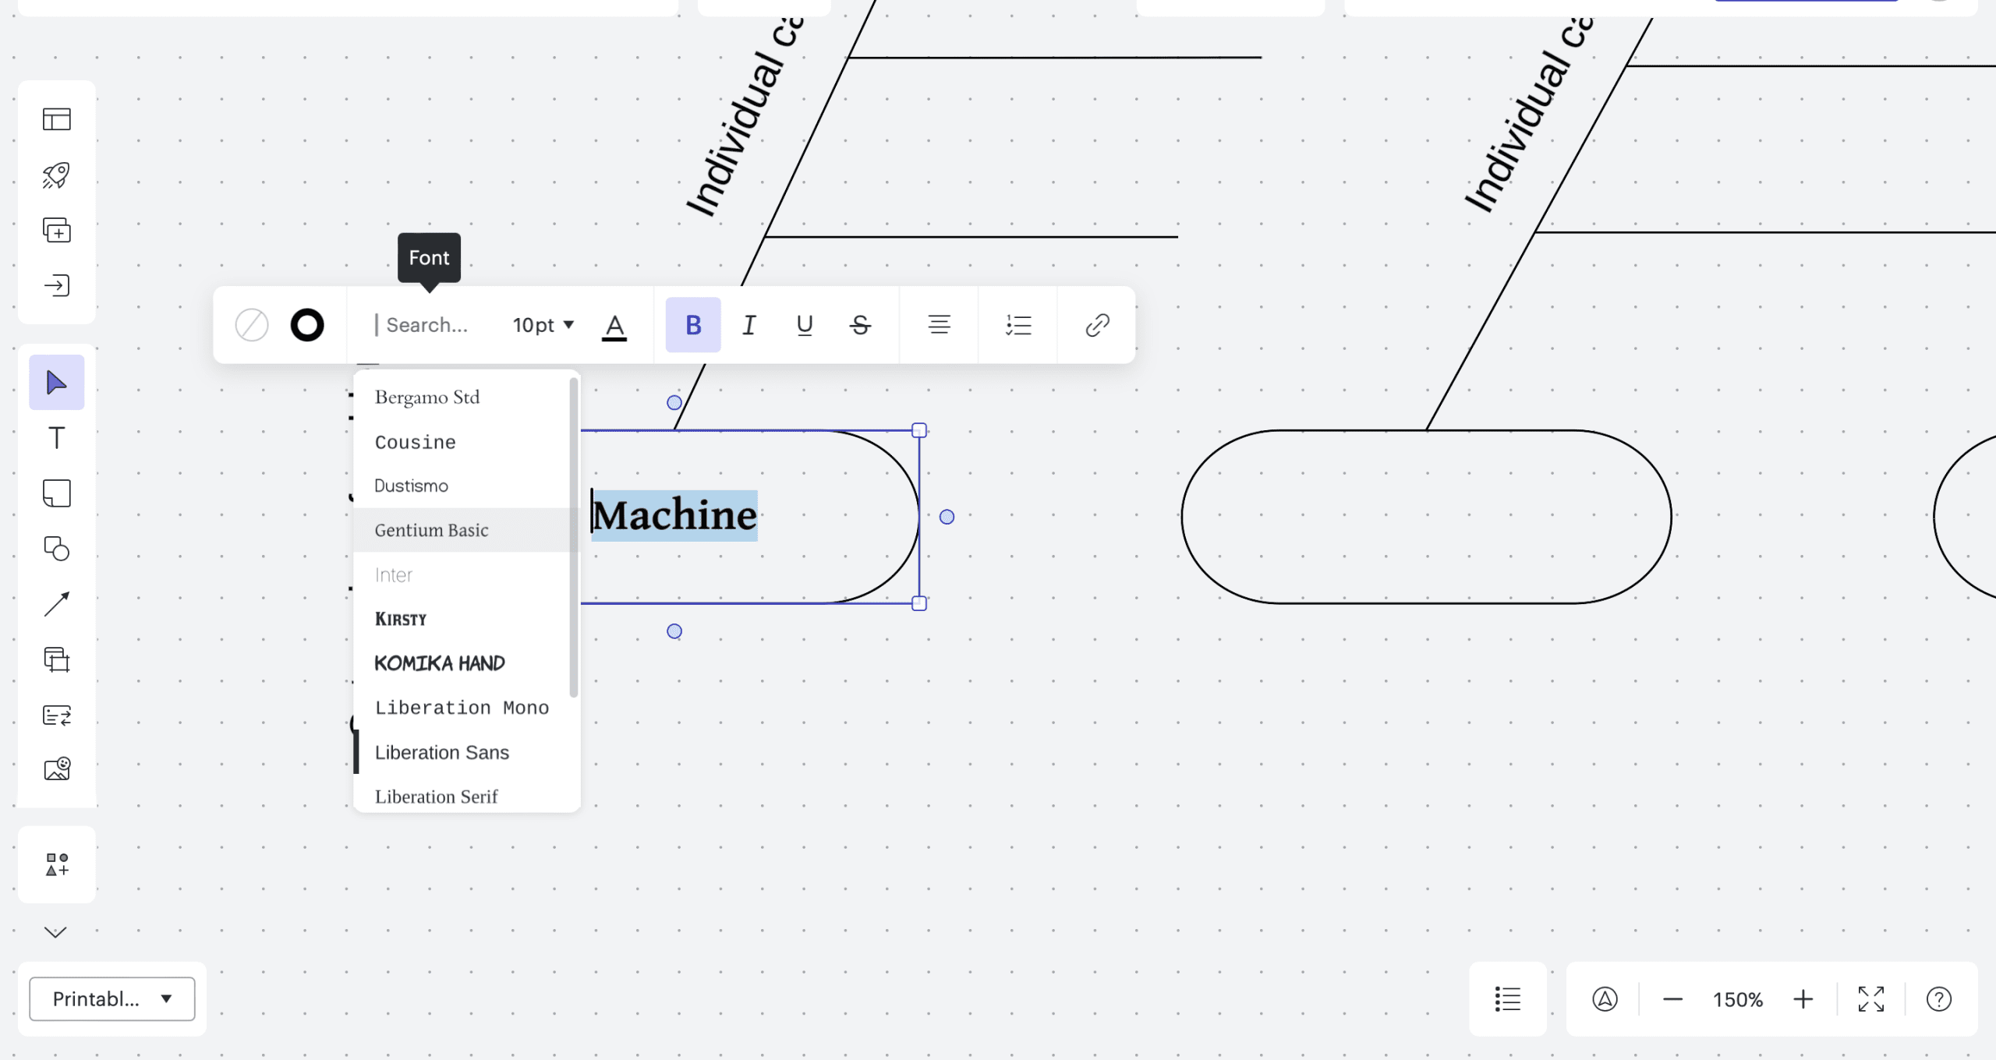Insert a link with the link icon

(1097, 325)
